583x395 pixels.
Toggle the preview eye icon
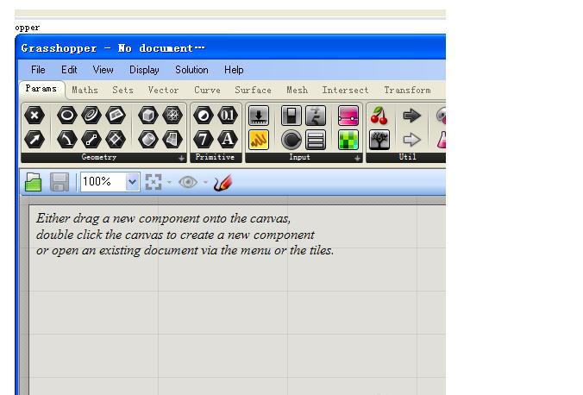(x=188, y=182)
